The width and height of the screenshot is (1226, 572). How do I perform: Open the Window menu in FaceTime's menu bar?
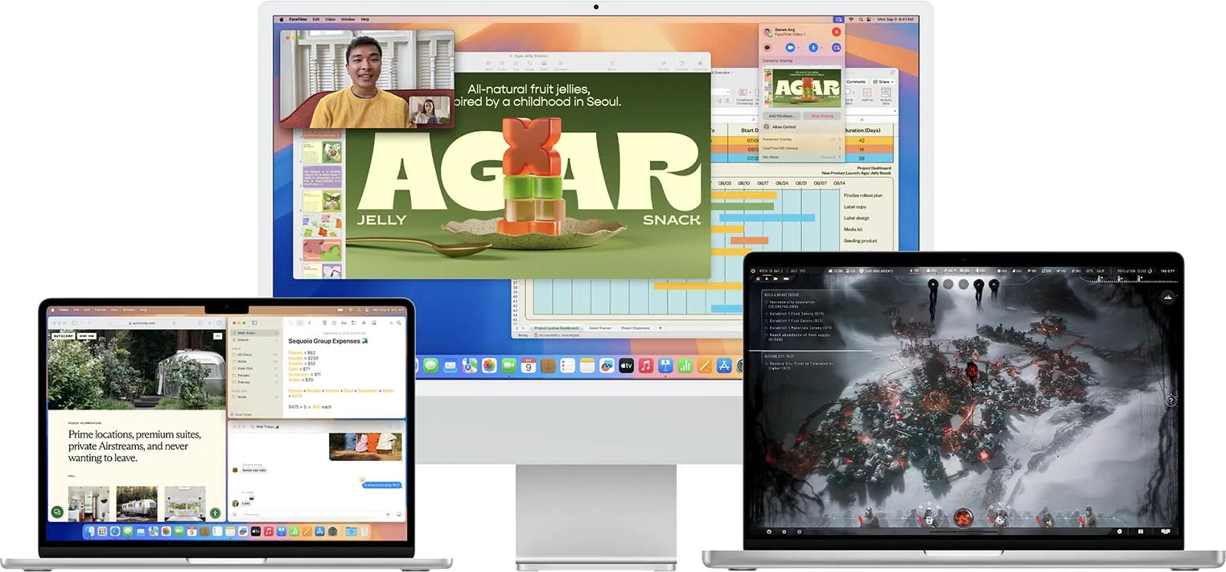[348, 19]
